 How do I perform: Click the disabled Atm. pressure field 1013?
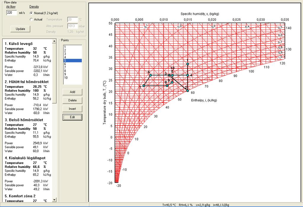click(73, 26)
